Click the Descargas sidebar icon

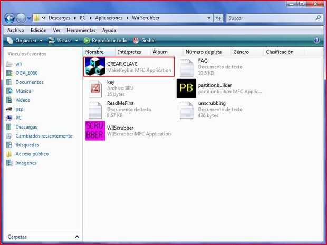pyautogui.click(x=9, y=127)
